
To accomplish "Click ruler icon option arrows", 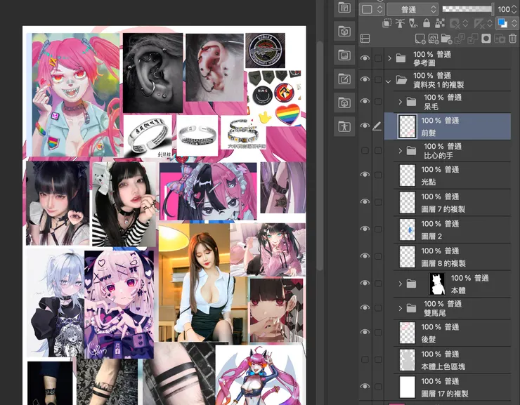I will click(490, 23).
